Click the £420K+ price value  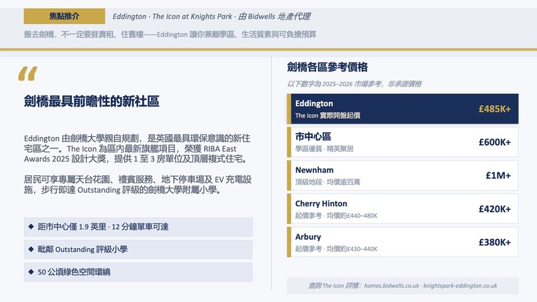click(x=495, y=209)
